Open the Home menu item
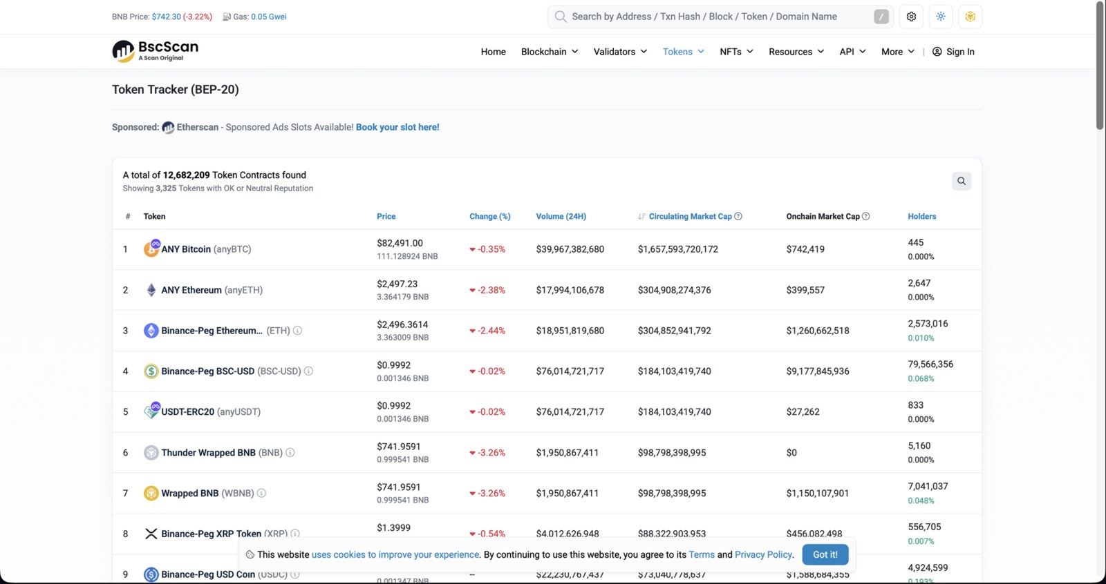This screenshot has width=1106, height=584. (x=494, y=52)
